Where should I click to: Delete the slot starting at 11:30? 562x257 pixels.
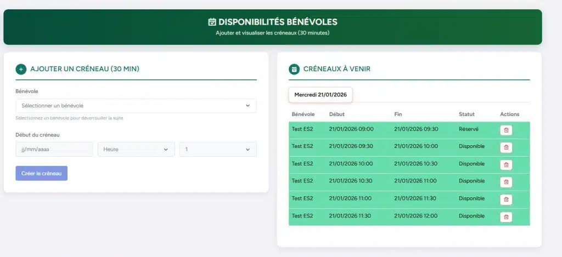click(506, 217)
